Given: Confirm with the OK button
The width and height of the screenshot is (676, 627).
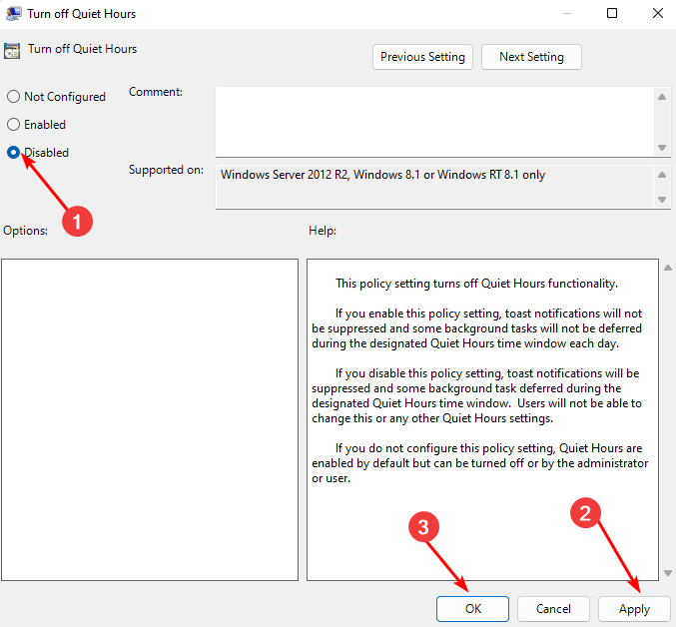Looking at the screenshot, I should pos(472,608).
